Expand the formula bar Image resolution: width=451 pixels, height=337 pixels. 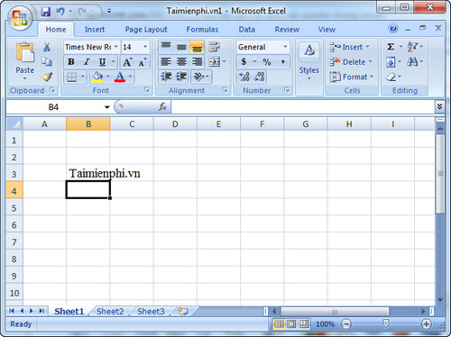click(x=439, y=106)
